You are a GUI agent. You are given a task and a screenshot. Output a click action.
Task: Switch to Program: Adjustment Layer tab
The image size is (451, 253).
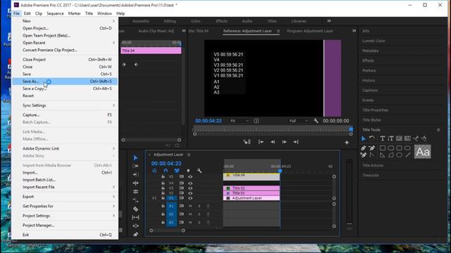click(x=310, y=31)
